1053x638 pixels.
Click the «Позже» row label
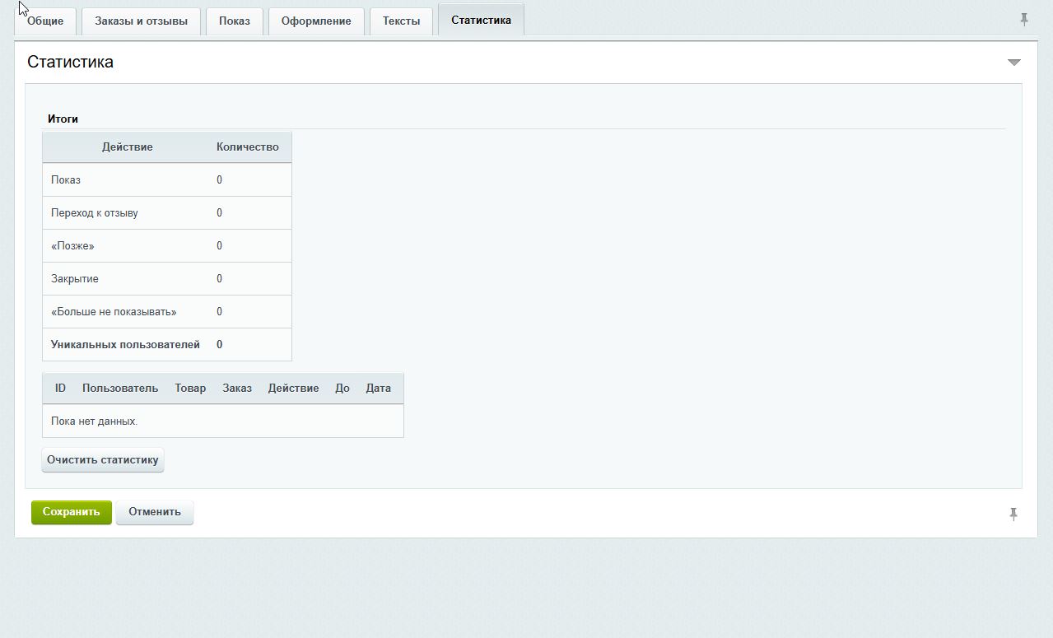click(x=72, y=245)
